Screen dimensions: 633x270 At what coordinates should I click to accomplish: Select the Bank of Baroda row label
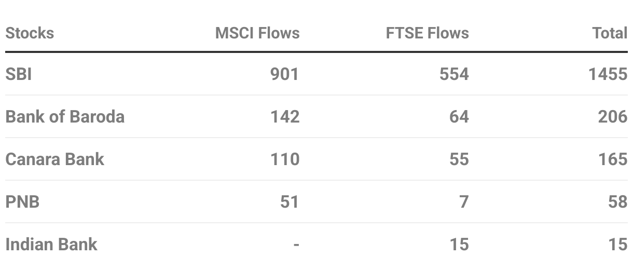(x=65, y=117)
